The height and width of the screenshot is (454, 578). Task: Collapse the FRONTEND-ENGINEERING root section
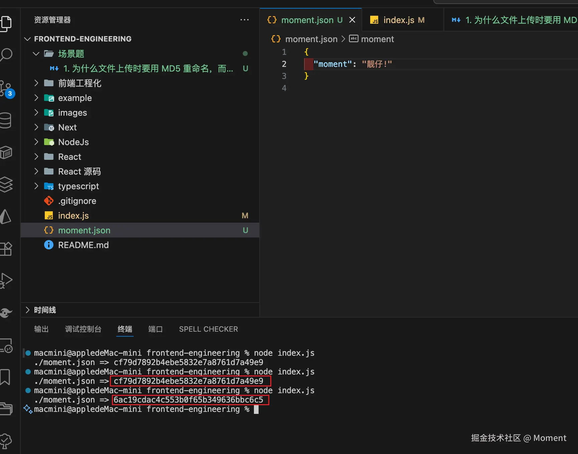point(27,39)
